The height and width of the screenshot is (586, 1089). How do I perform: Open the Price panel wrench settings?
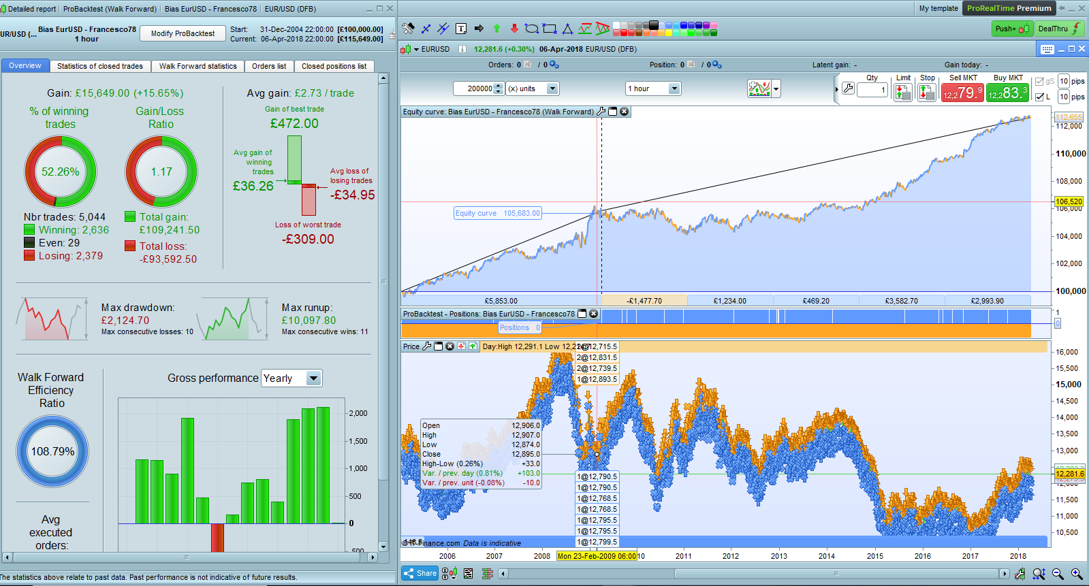coord(427,346)
